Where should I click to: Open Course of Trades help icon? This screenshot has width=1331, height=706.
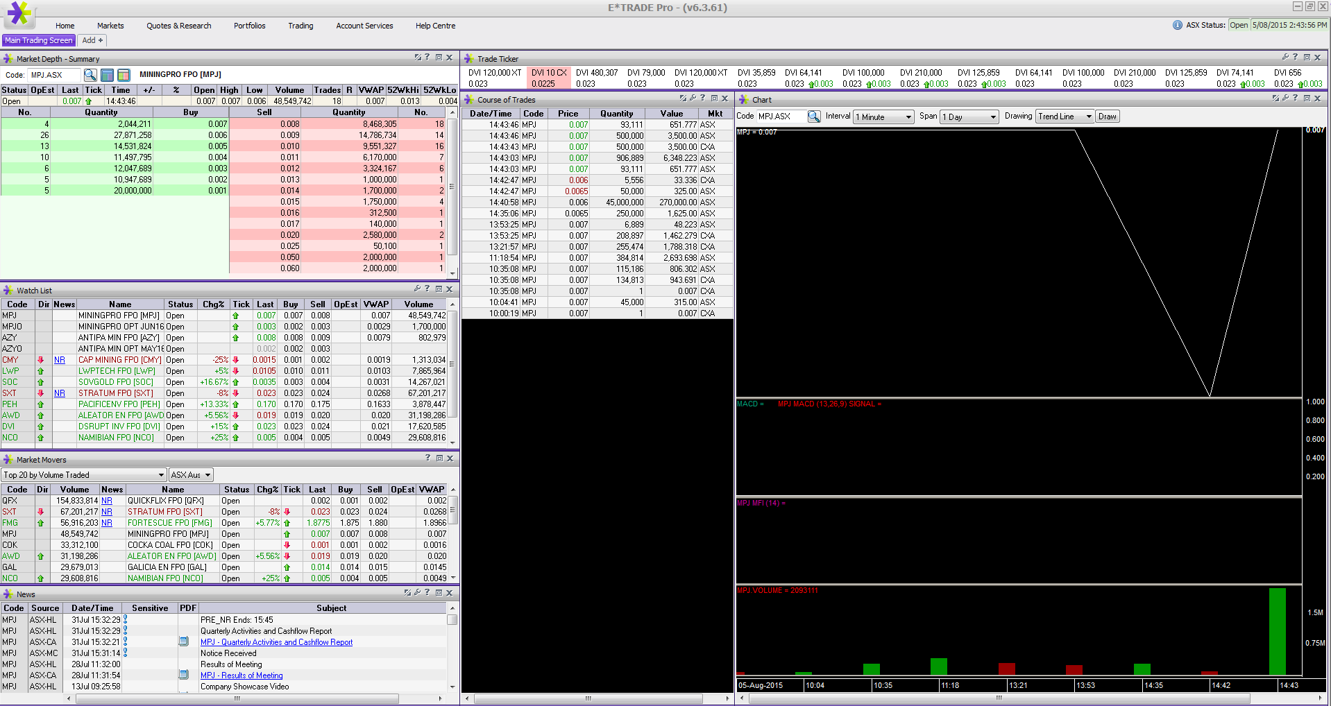(x=702, y=98)
